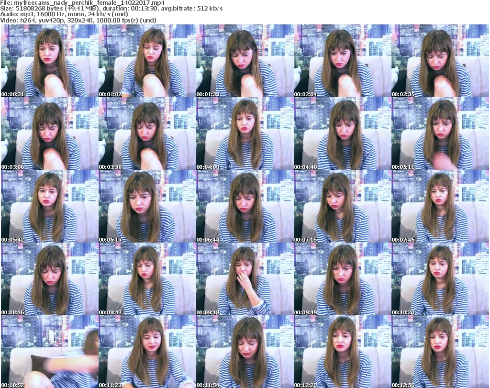Select the thumbnail at timestamp 00:02:04

342,61
